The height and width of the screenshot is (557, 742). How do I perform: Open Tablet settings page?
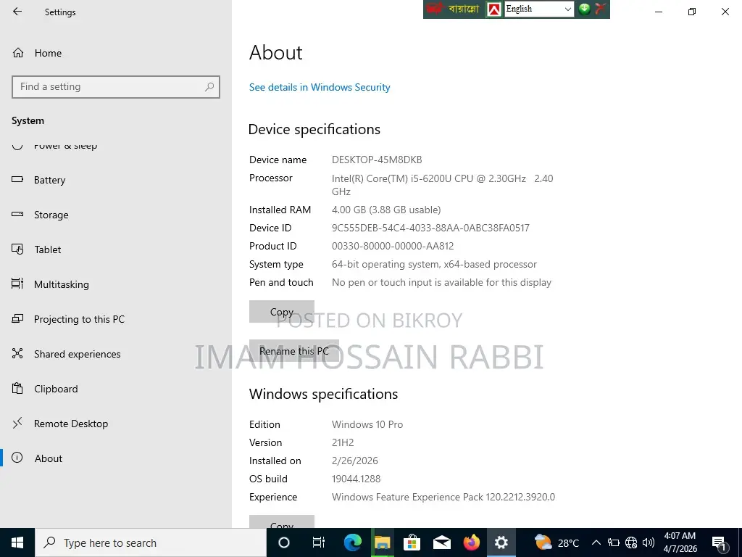click(x=47, y=249)
